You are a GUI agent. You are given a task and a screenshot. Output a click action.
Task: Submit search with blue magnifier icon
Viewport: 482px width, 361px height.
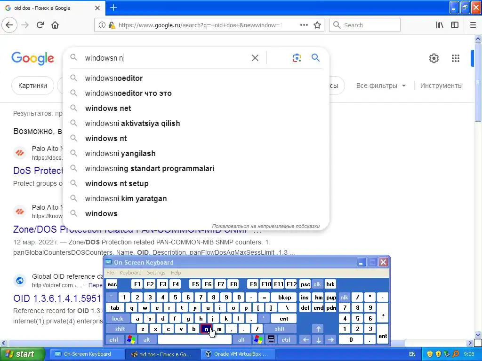click(x=315, y=58)
